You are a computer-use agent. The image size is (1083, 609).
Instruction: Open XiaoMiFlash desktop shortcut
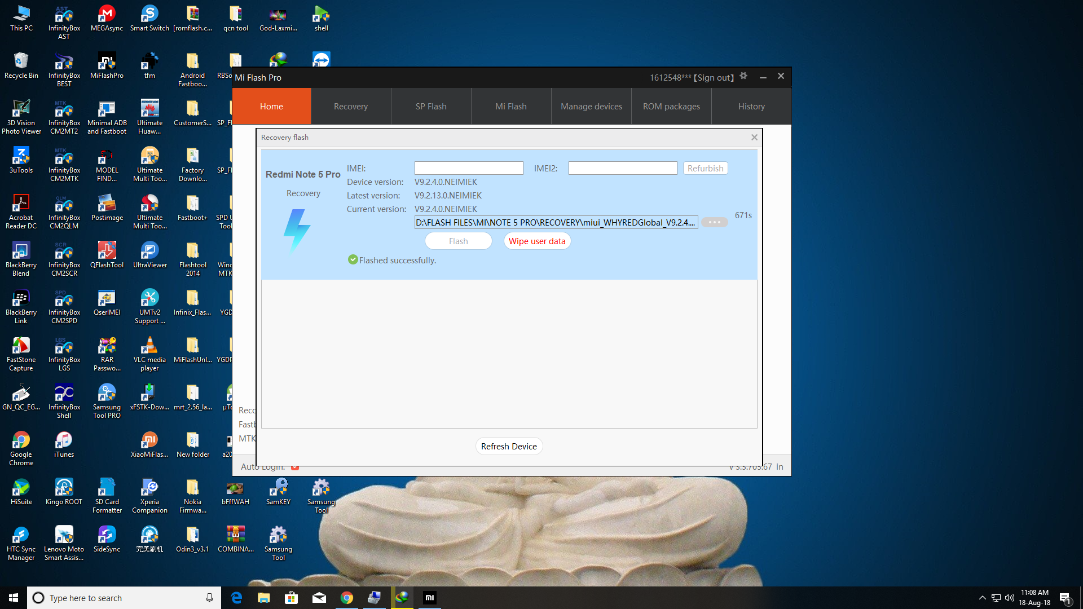coord(149,445)
